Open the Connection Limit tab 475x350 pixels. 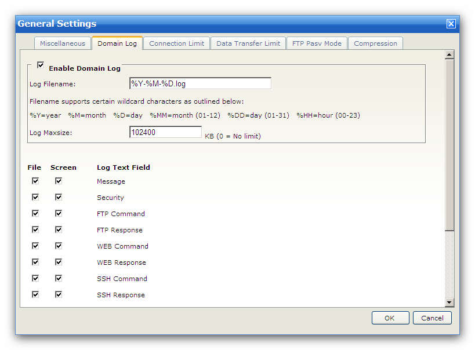[x=177, y=43]
